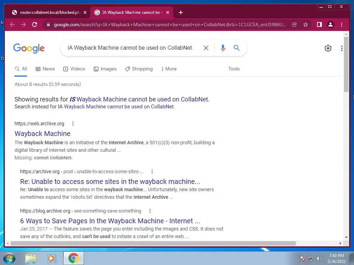Click the horizontal scroll-right arrow

(x=341, y=243)
